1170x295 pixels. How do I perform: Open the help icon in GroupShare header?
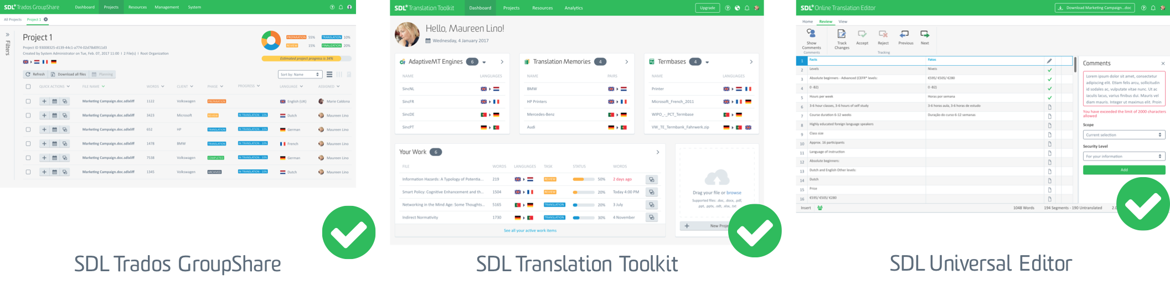(x=332, y=7)
